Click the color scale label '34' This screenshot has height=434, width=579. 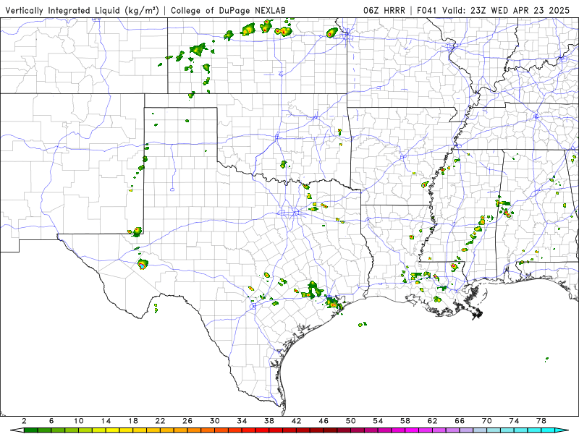point(242,421)
